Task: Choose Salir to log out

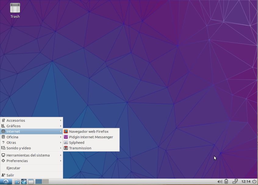Action: pos(10,175)
